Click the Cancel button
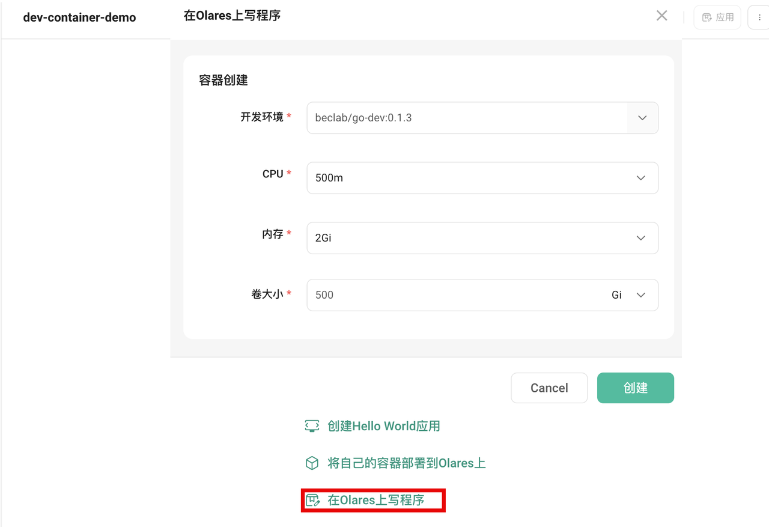 click(x=549, y=388)
